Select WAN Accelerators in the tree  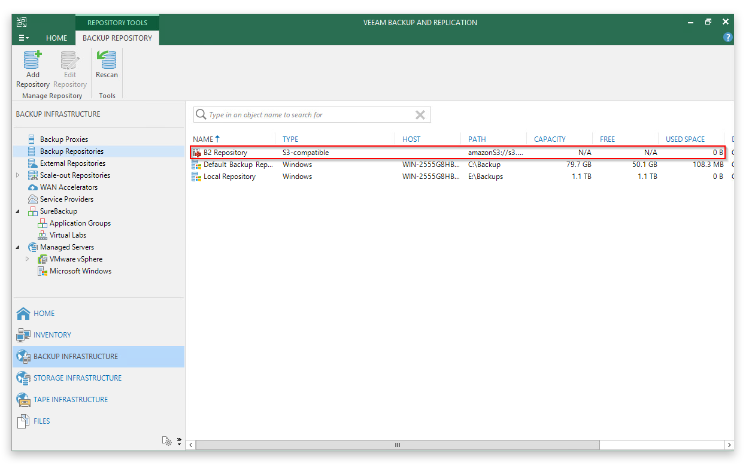point(69,187)
